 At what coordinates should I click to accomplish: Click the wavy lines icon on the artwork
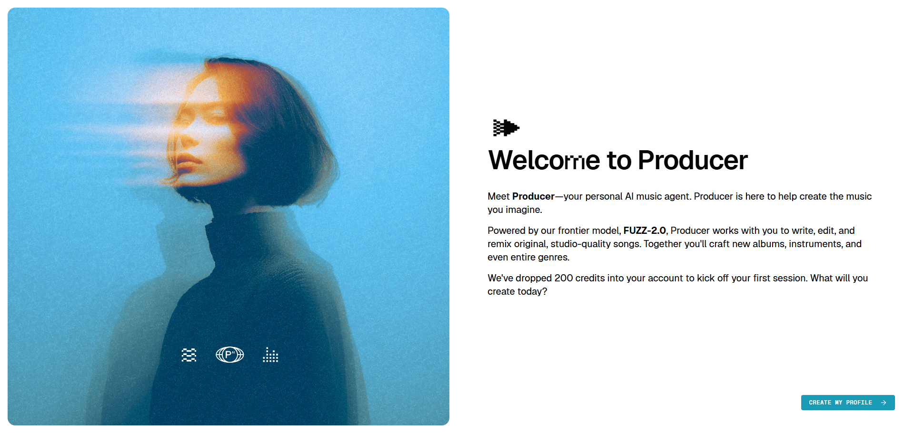[189, 355]
